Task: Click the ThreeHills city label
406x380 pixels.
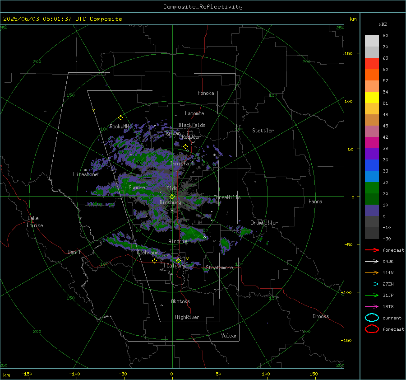Action: click(x=227, y=197)
